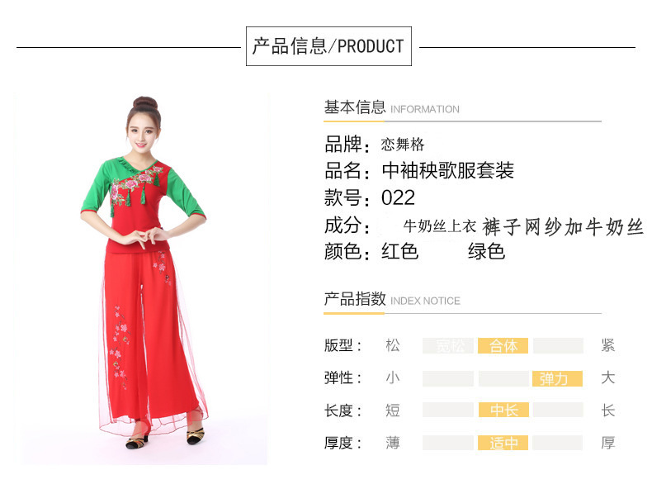Click the brand name 恋舞格
The image size is (652, 489).
click(x=403, y=145)
